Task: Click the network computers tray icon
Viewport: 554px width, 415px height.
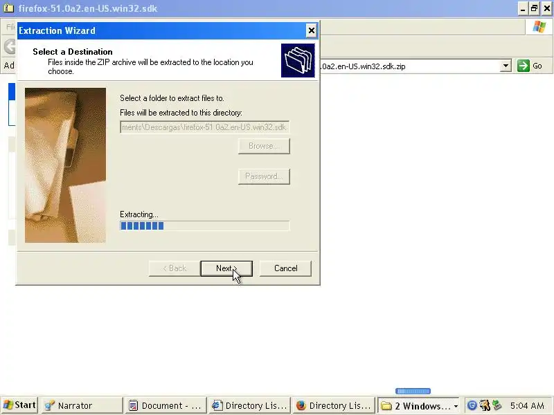Action: [497, 405]
